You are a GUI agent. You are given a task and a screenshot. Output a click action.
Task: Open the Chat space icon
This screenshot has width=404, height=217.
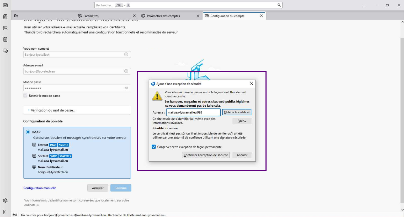point(5,51)
